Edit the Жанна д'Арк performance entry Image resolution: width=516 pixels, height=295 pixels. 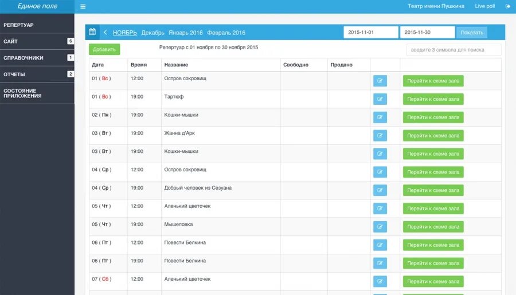click(380, 136)
